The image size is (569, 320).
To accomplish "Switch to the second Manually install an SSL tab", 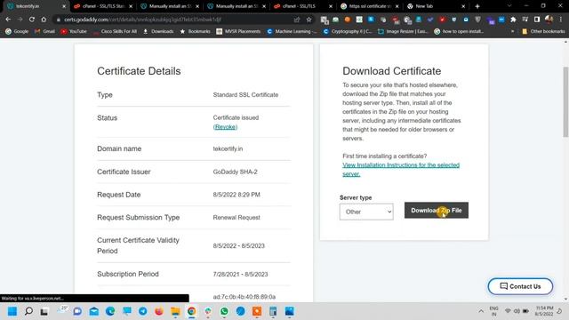I will 236,6.
